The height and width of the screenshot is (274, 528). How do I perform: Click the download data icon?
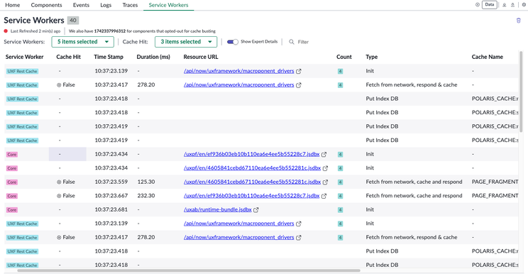click(x=504, y=5)
